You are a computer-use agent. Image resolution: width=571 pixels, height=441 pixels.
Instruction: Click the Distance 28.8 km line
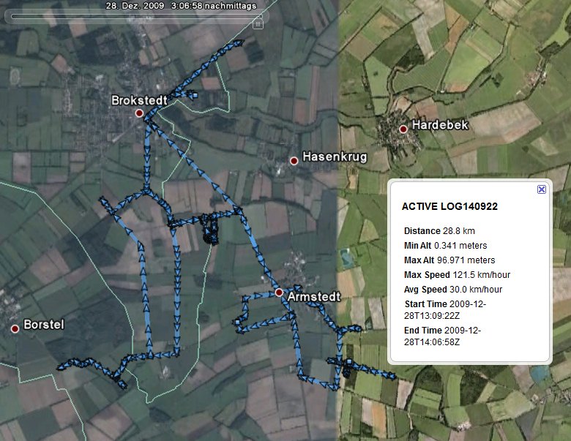[439, 231]
